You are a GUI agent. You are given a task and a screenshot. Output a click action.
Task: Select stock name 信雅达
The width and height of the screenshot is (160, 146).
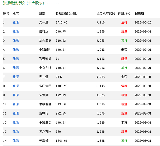(44, 31)
